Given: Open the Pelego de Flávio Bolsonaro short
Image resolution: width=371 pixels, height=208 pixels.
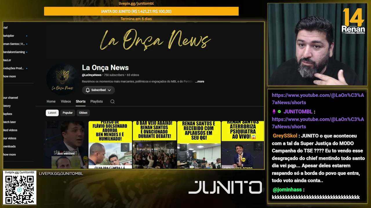Looking at the screenshot, I should click(110, 145).
